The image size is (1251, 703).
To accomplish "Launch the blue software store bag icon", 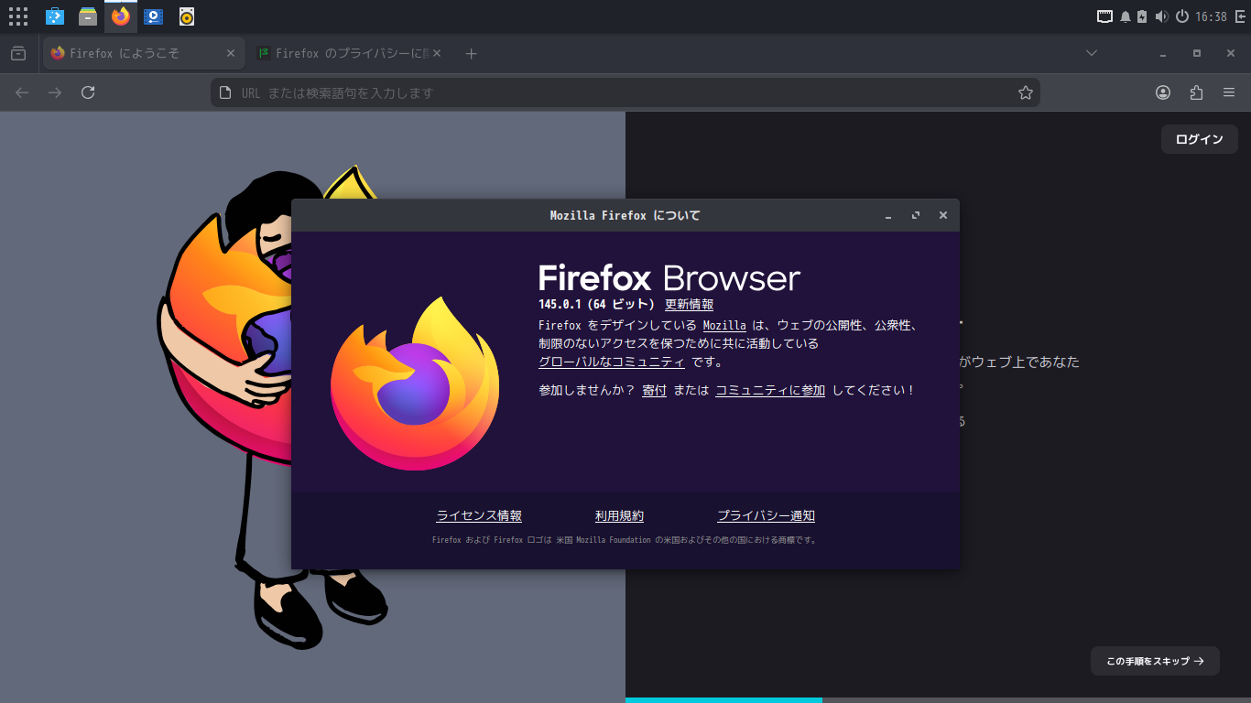I will [55, 16].
